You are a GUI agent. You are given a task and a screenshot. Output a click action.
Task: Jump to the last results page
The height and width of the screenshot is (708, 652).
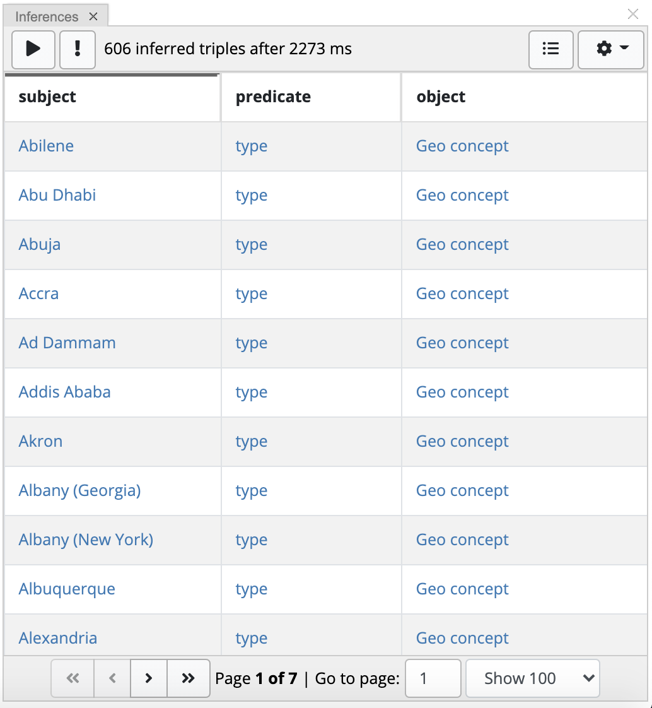pos(187,678)
